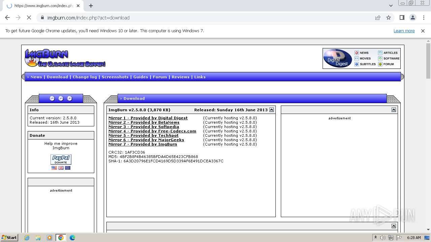Open File Explorer from taskbar
The image size is (431, 242).
[x=38, y=238]
